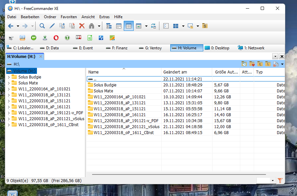Click the folder icon marked S
The image size is (297, 196).
point(205,26)
